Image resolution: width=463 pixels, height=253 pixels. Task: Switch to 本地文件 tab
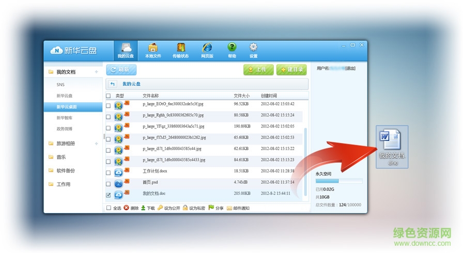(x=153, y=51)
